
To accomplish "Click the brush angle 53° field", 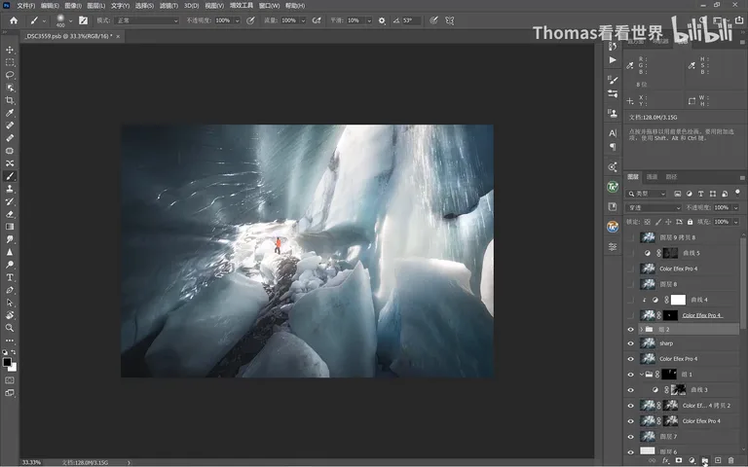I will [x=410, y=20].
